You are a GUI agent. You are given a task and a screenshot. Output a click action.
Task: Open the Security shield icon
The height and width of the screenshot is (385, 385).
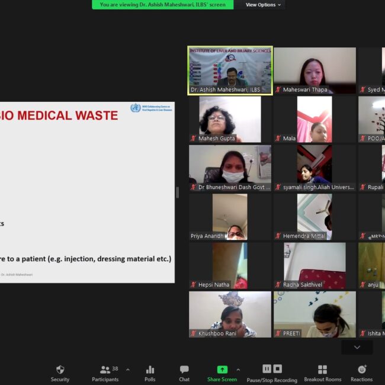60,370
